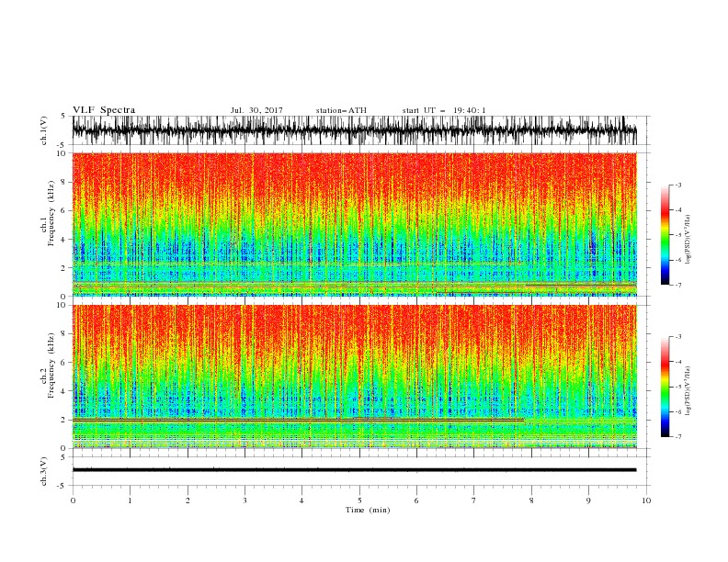
Task: Click the "ch.3(V)" axis label
Action: click(44, 471)
